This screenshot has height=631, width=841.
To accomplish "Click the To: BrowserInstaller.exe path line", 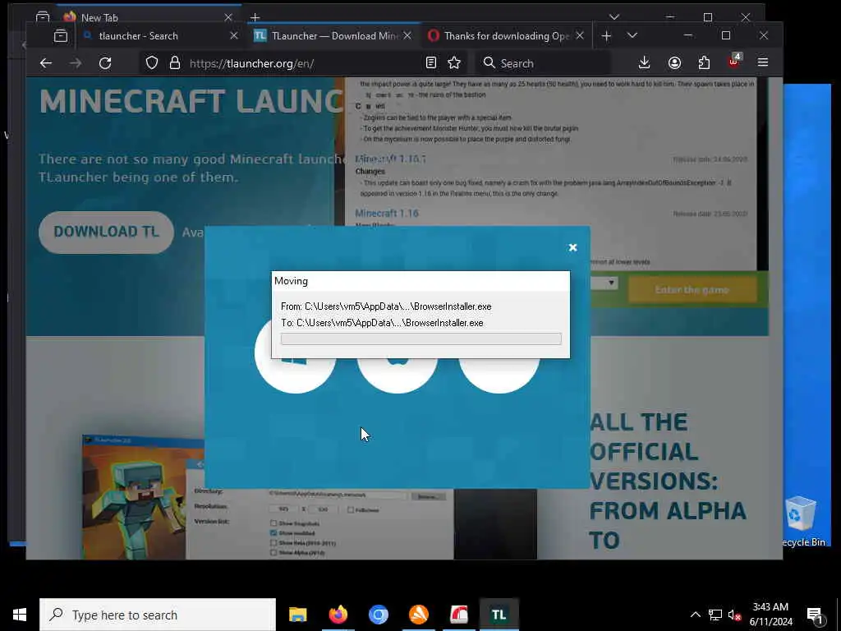I will [382, 323].
